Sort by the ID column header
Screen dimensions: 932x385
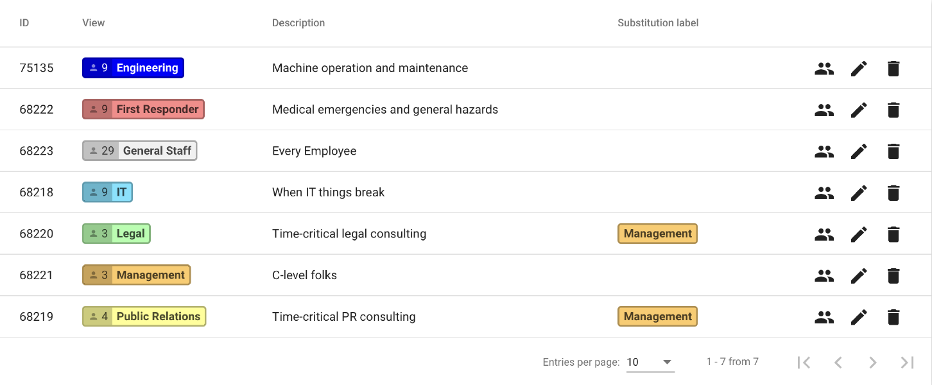[x=24, y=23]
